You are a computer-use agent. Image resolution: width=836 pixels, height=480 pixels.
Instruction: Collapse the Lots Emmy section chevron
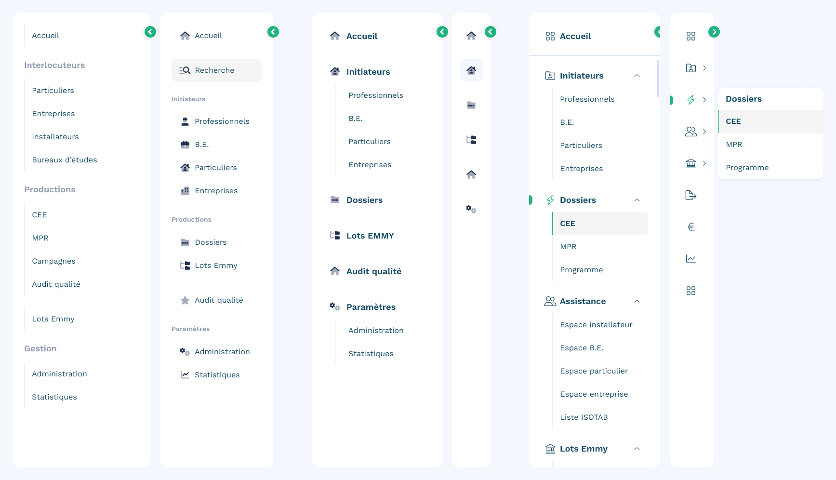point(637,449)
